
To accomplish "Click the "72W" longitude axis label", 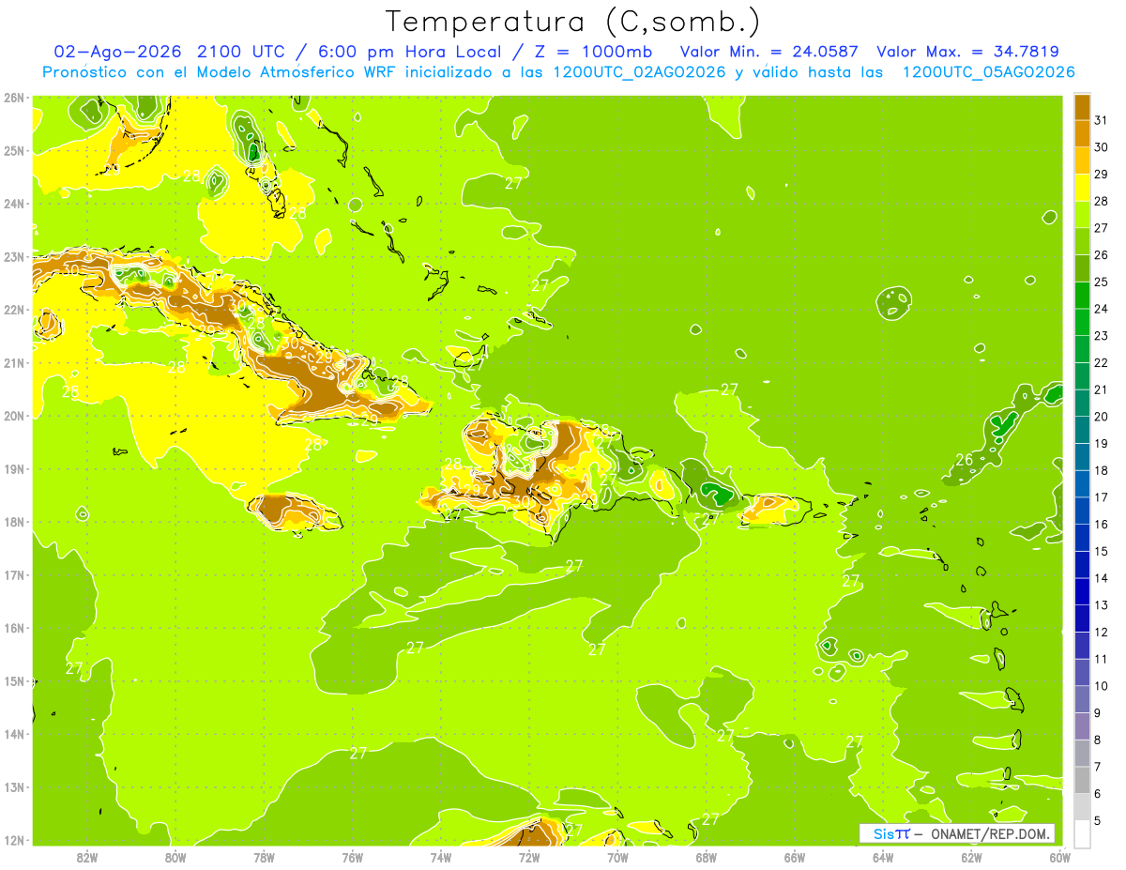I will (529, 857).
